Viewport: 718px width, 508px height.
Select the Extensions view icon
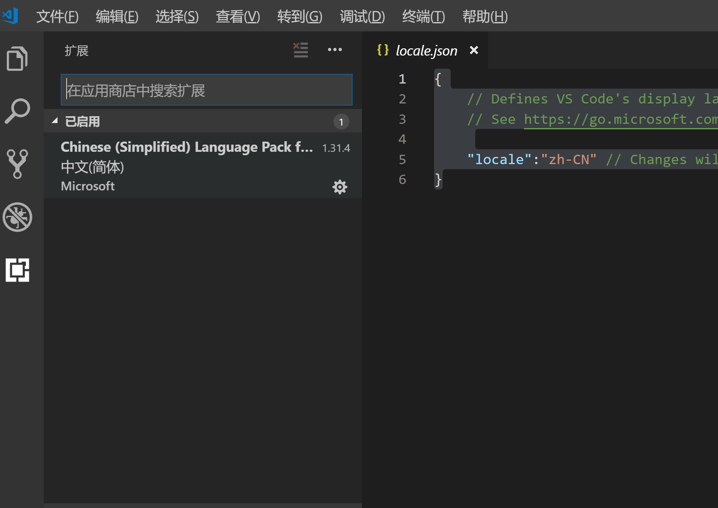[17, 270]
